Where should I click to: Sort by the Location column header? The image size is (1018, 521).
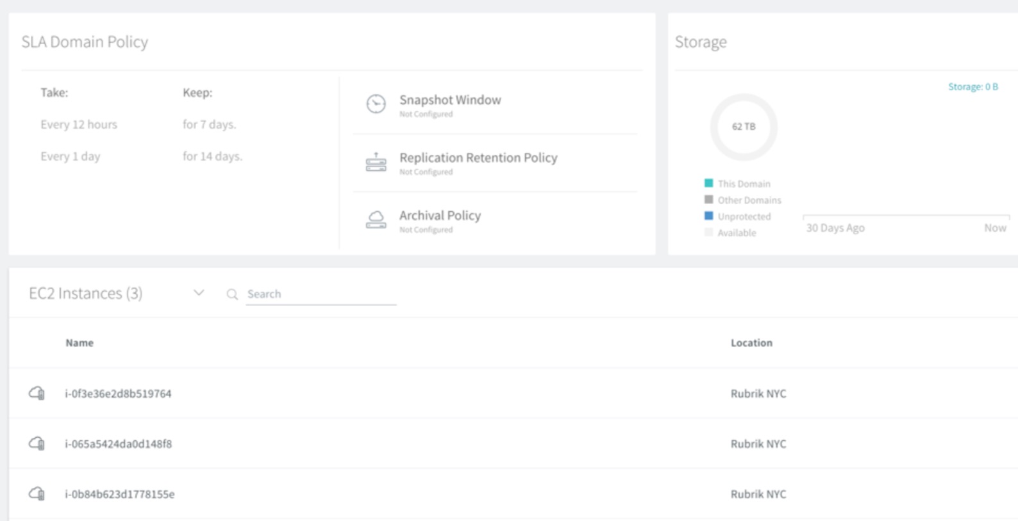[751, 343]
